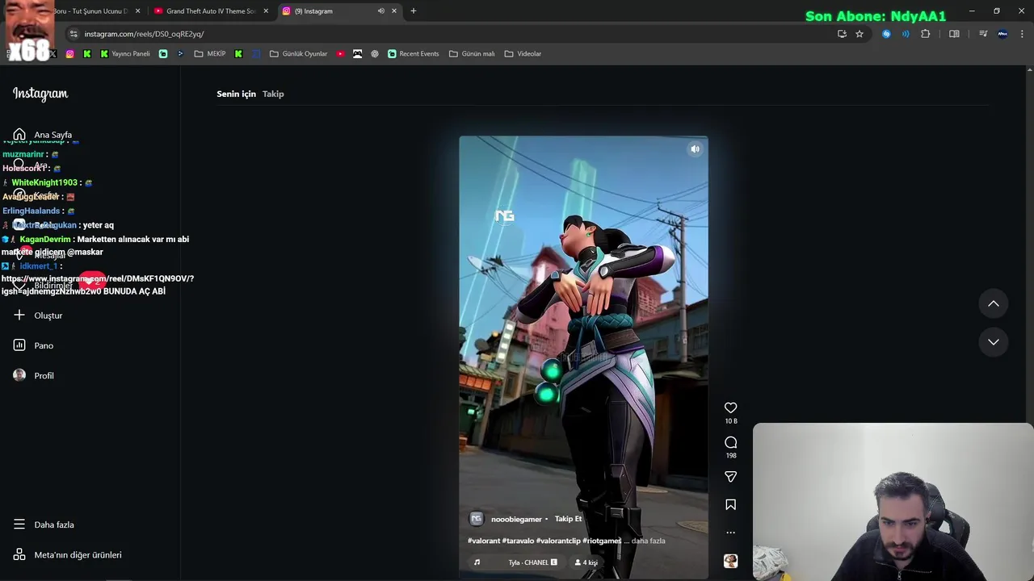
Task: Click KaganDevrim's chat message
Action: [95, 245]
